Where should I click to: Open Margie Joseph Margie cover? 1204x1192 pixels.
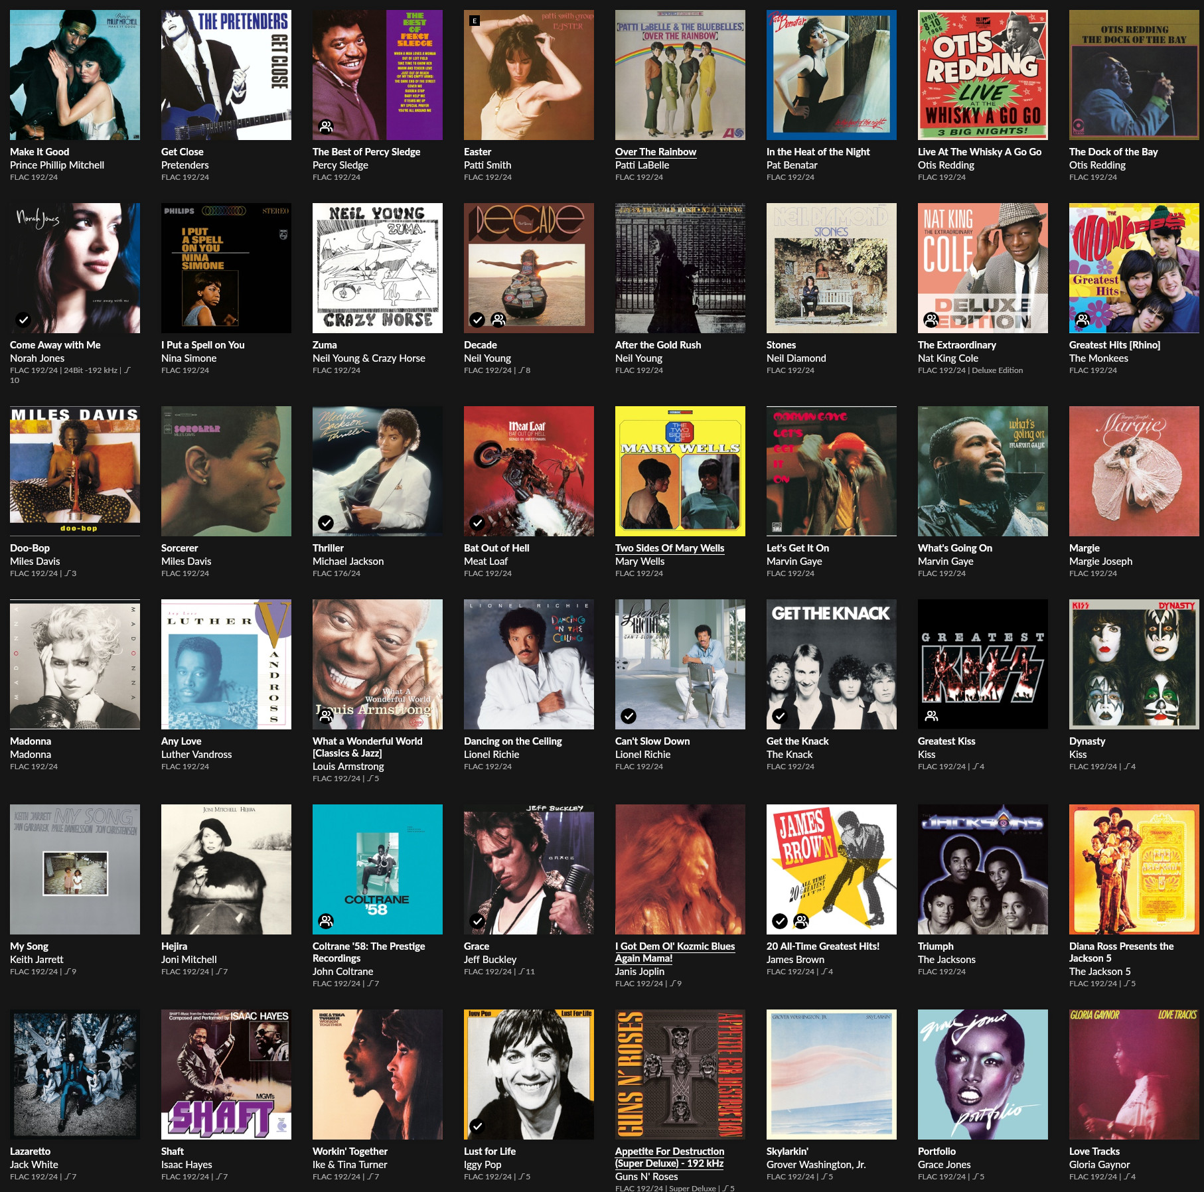[1134, 471]
